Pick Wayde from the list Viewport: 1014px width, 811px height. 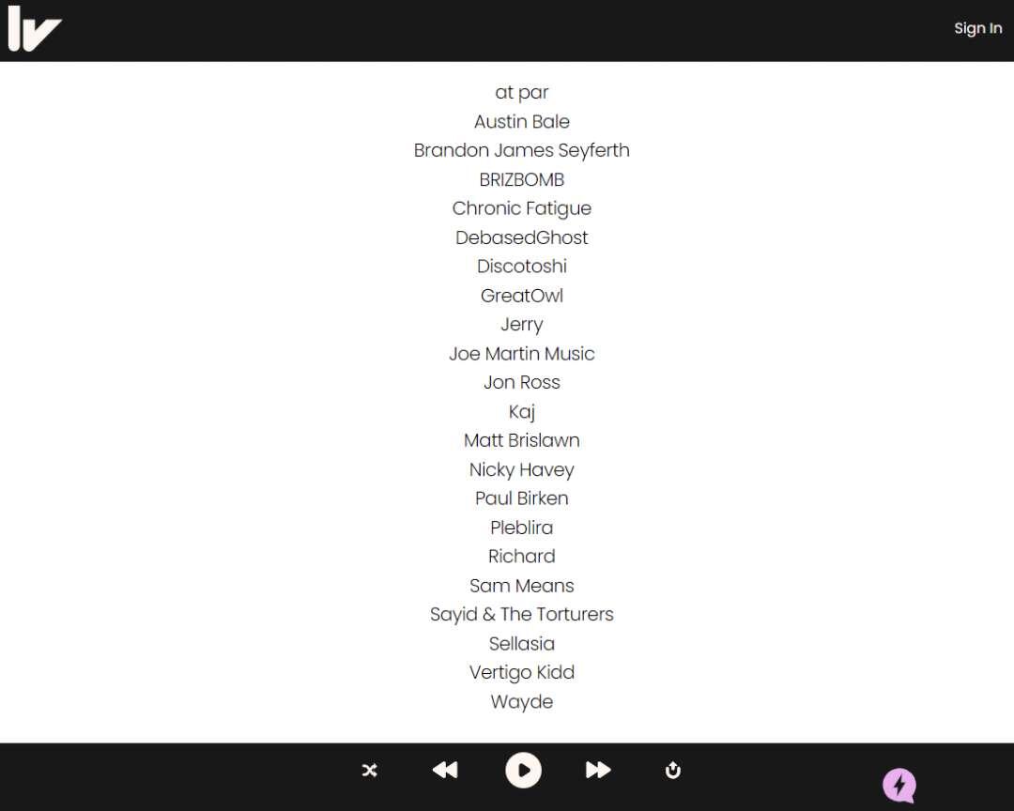522,702
